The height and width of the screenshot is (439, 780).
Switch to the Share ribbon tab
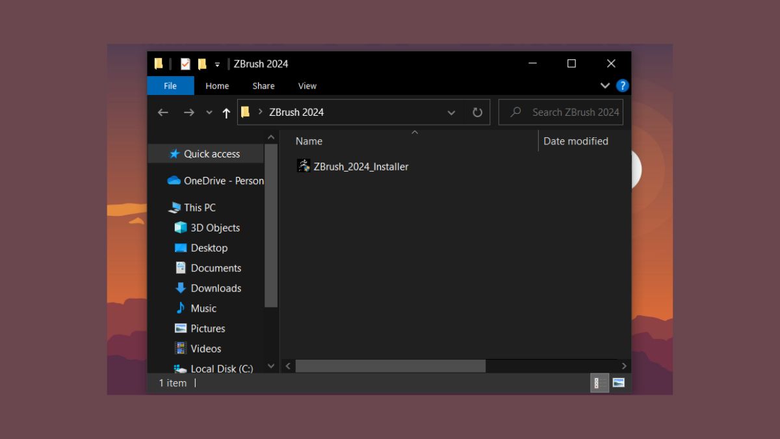263,86
